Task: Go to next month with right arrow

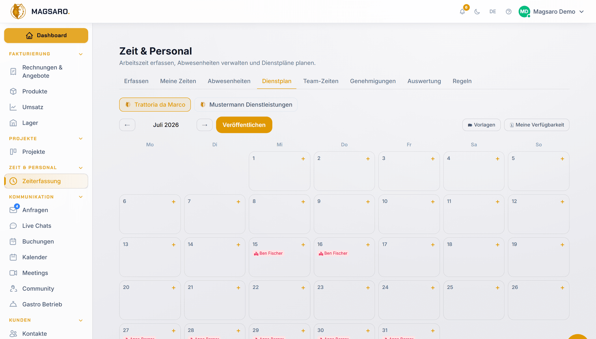Action: (x=205, y=125)
